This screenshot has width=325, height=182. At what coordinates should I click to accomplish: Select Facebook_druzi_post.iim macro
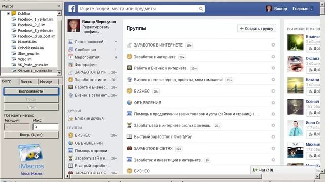tap(37, 36)
